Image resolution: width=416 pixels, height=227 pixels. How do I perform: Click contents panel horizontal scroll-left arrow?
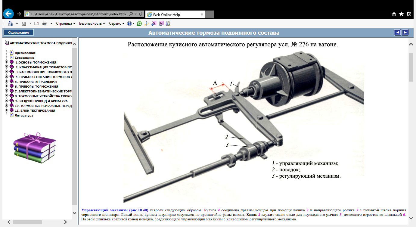9,222
